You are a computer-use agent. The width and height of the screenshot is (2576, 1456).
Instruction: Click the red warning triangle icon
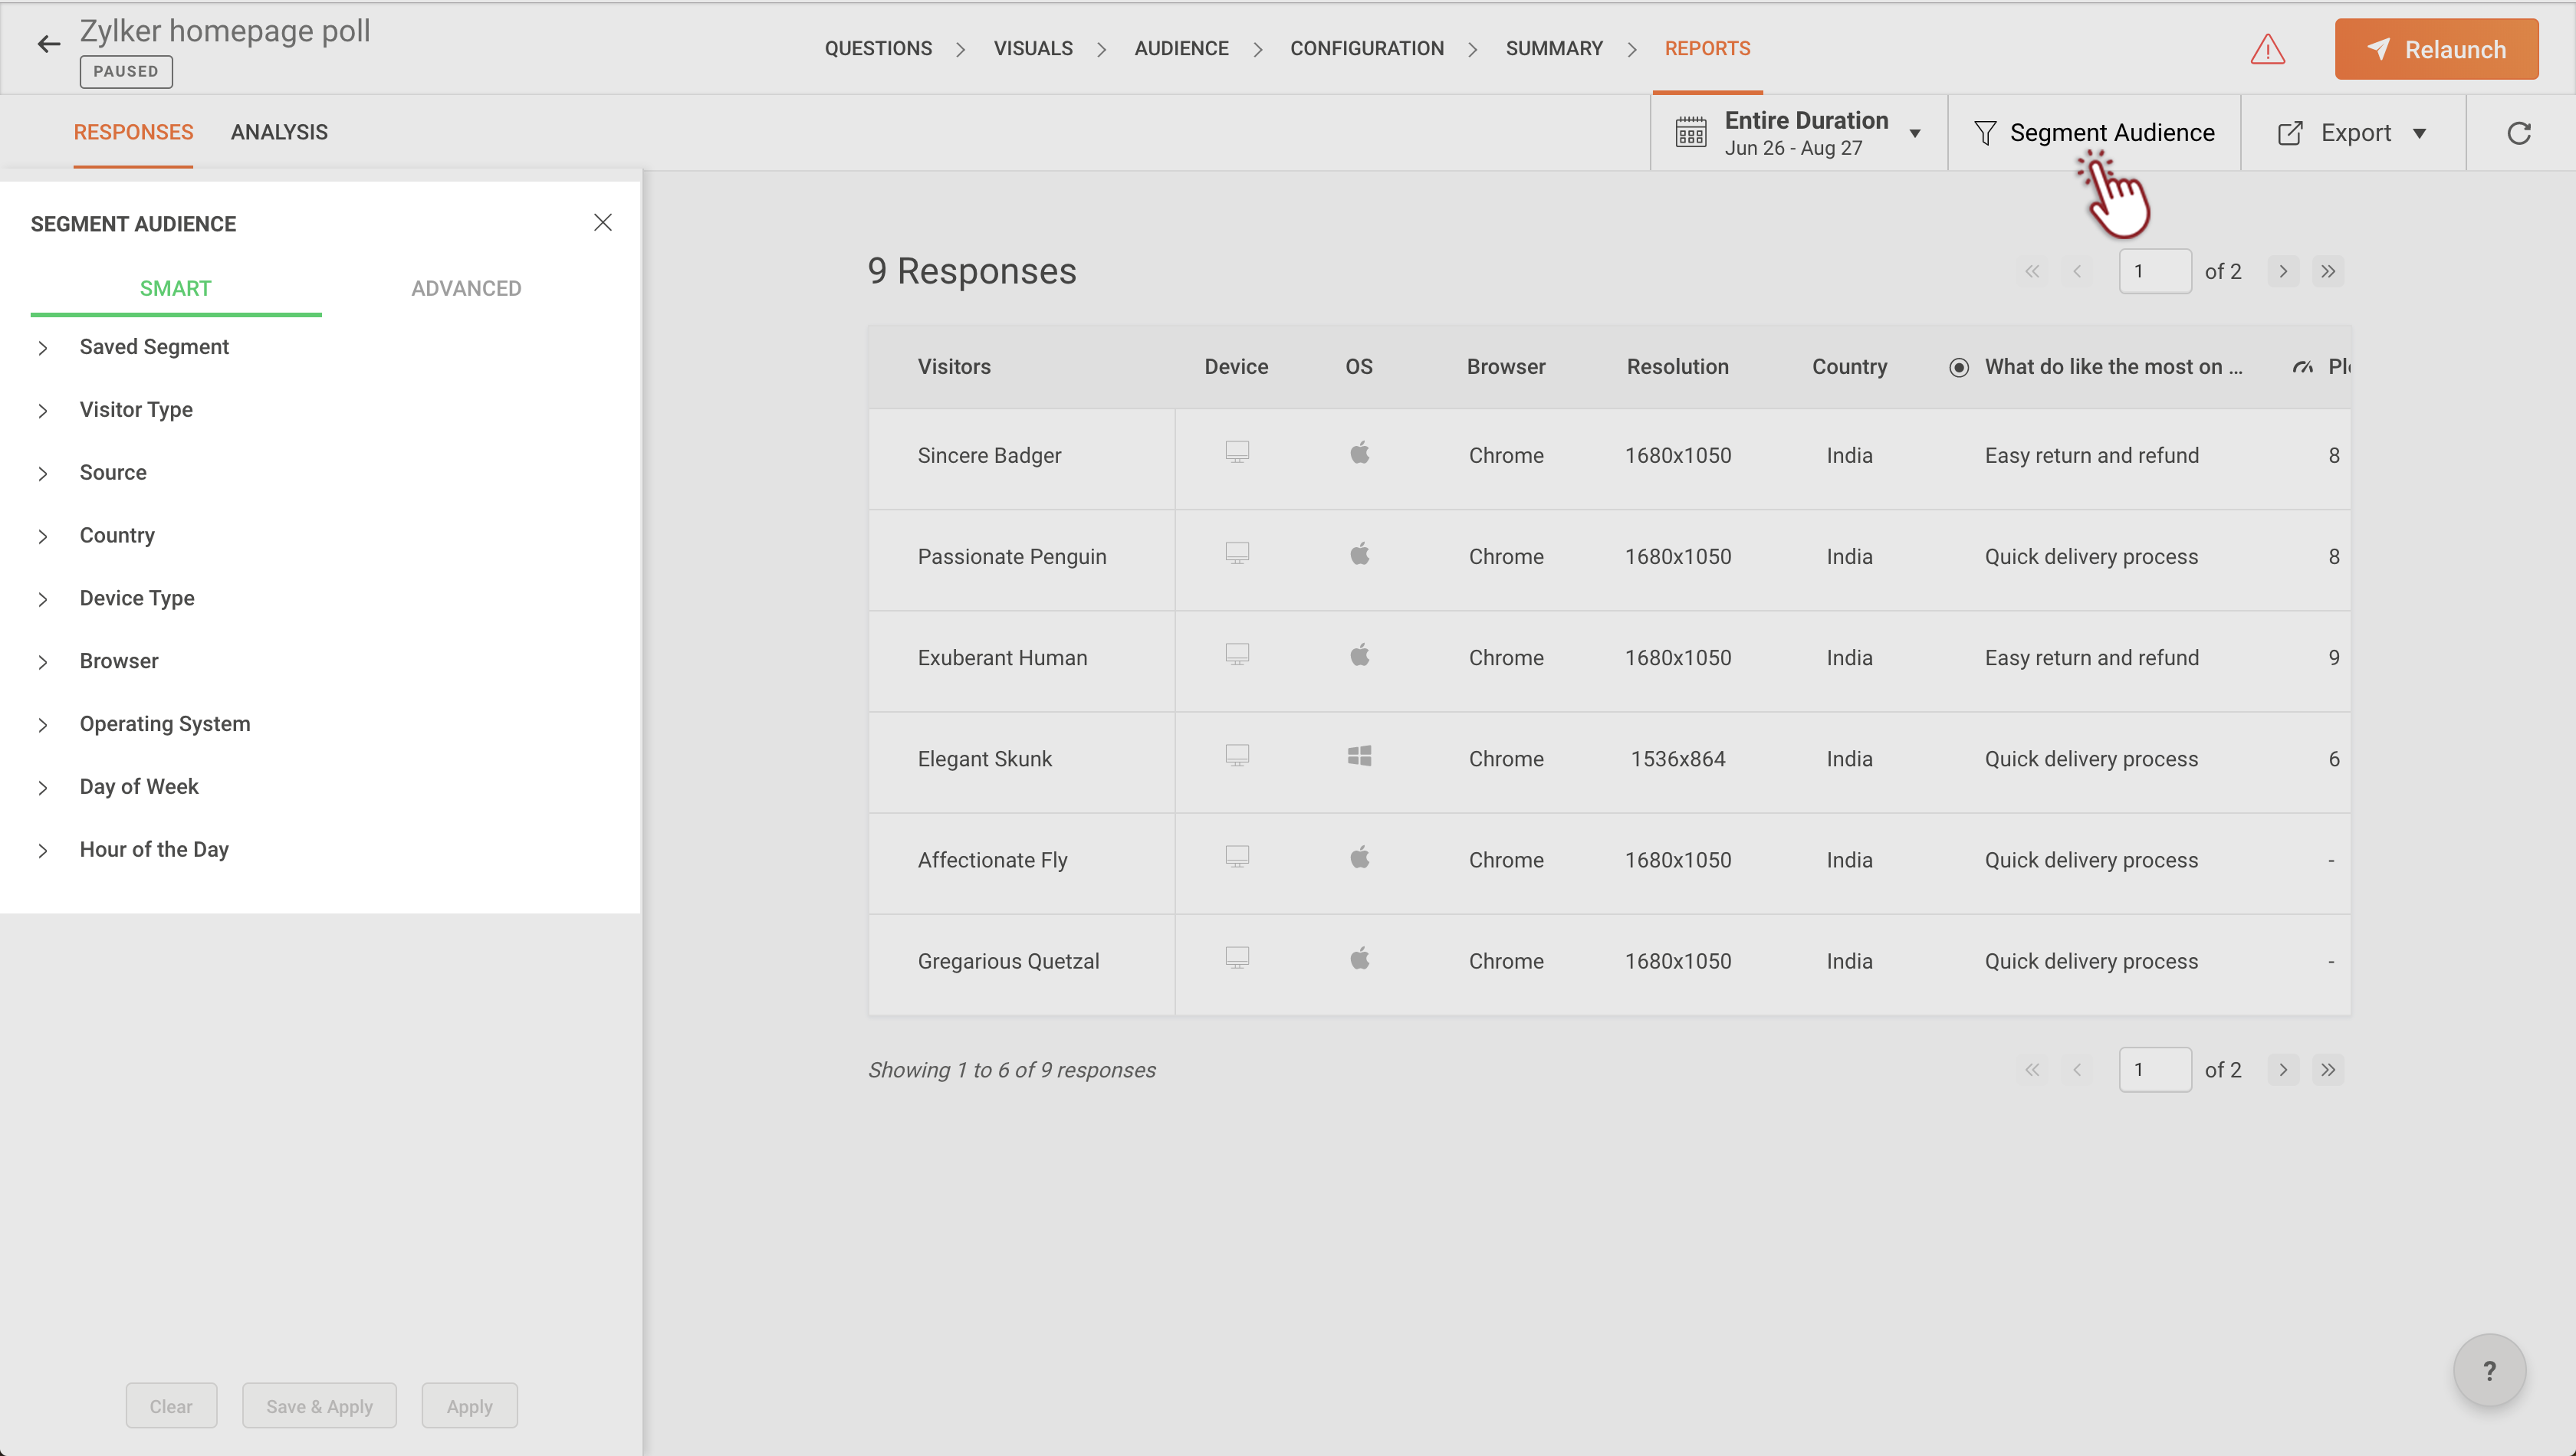[2267, 49]
